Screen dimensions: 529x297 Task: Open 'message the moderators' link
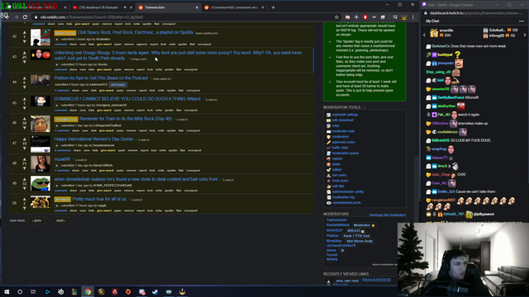click(x=388, y=214)
